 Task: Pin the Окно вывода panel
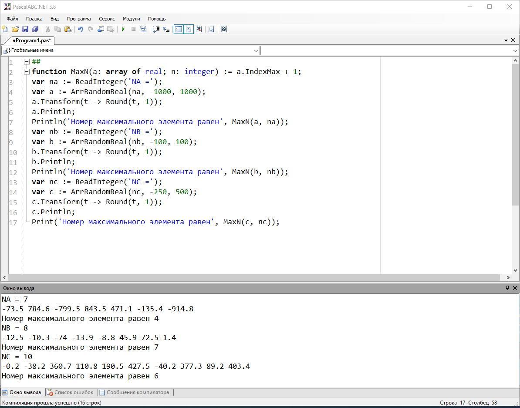[507, 288]
